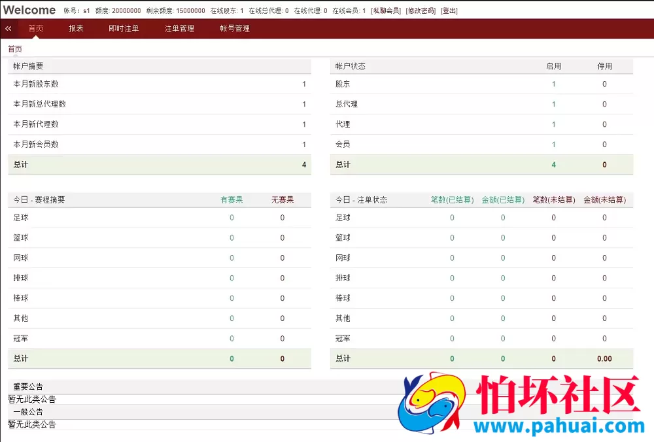Click the 修改密码 link

point(421,11)
